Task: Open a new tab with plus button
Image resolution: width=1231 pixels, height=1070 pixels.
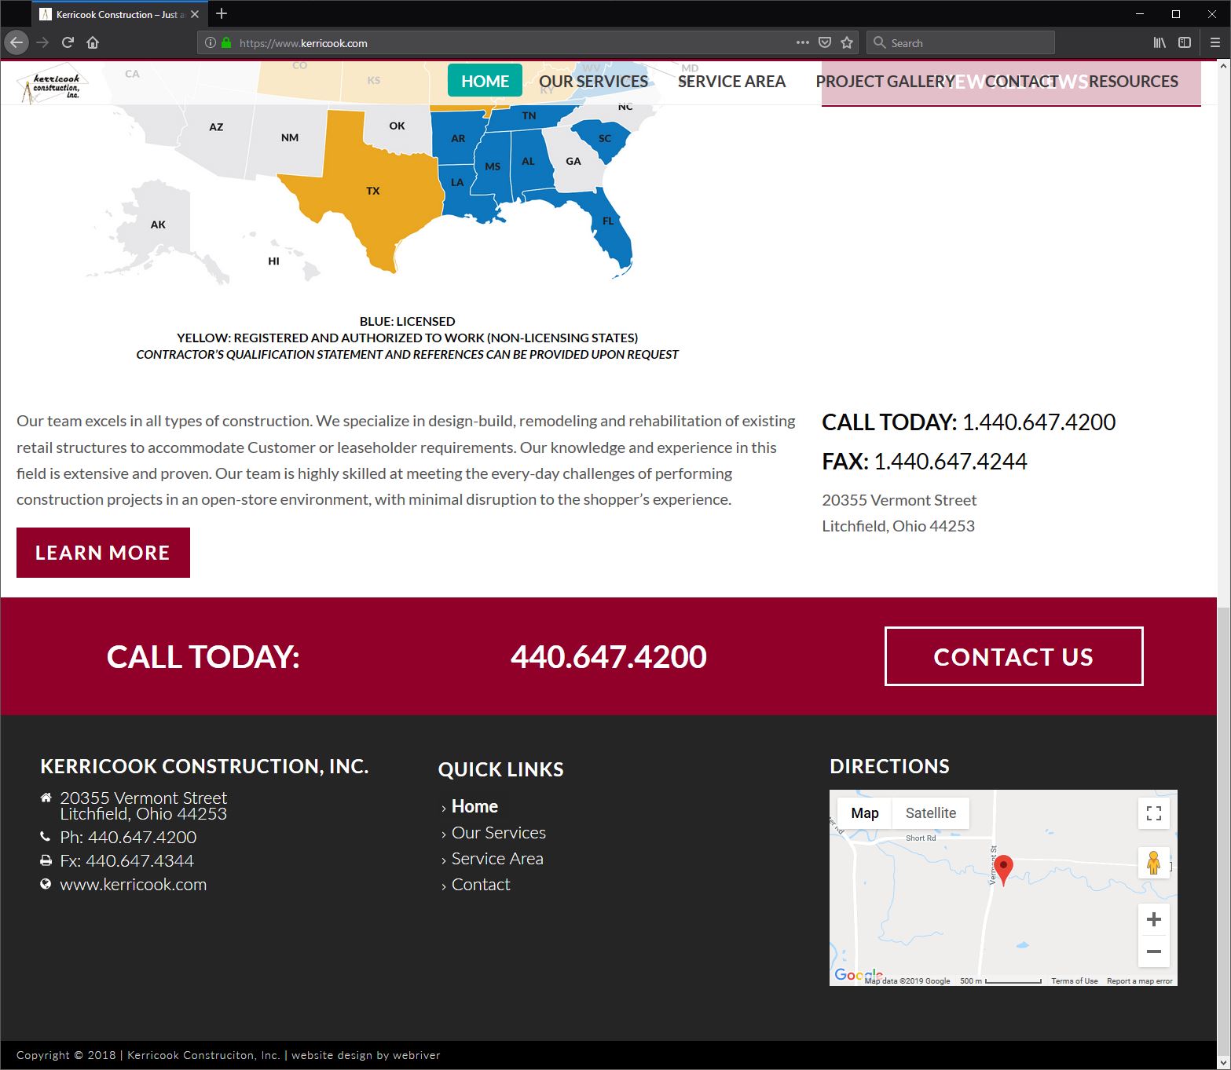Action: 222,13
